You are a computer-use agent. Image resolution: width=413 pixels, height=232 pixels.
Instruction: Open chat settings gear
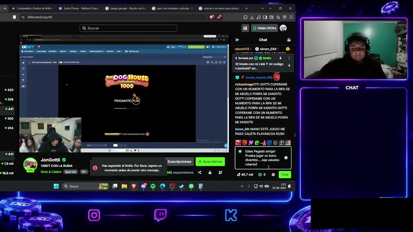(273, 175)
